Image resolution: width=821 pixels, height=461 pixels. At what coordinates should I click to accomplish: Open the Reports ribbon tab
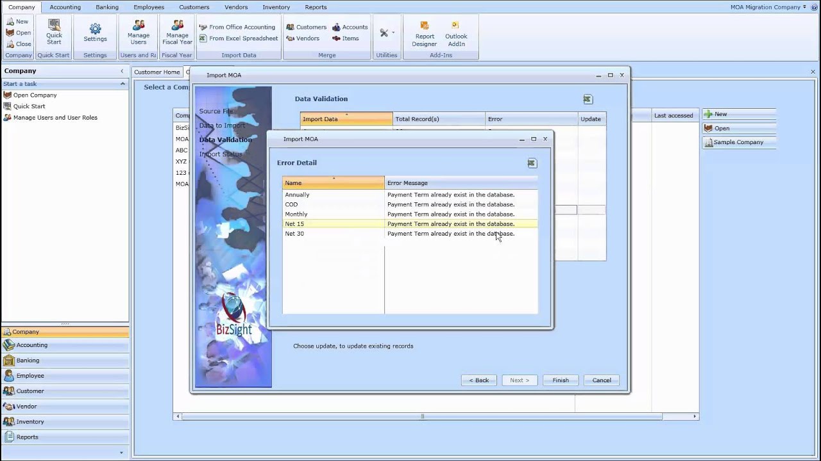pos(316,7)
